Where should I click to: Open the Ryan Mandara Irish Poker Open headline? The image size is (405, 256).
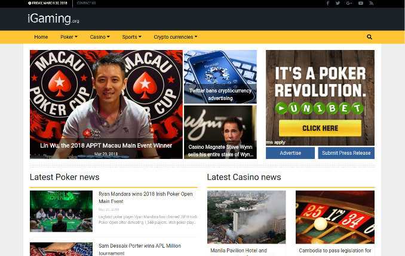(146, 198)
